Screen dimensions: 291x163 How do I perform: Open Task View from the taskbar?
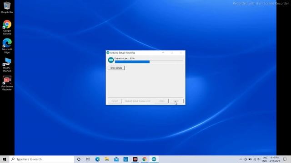point(88,159)
